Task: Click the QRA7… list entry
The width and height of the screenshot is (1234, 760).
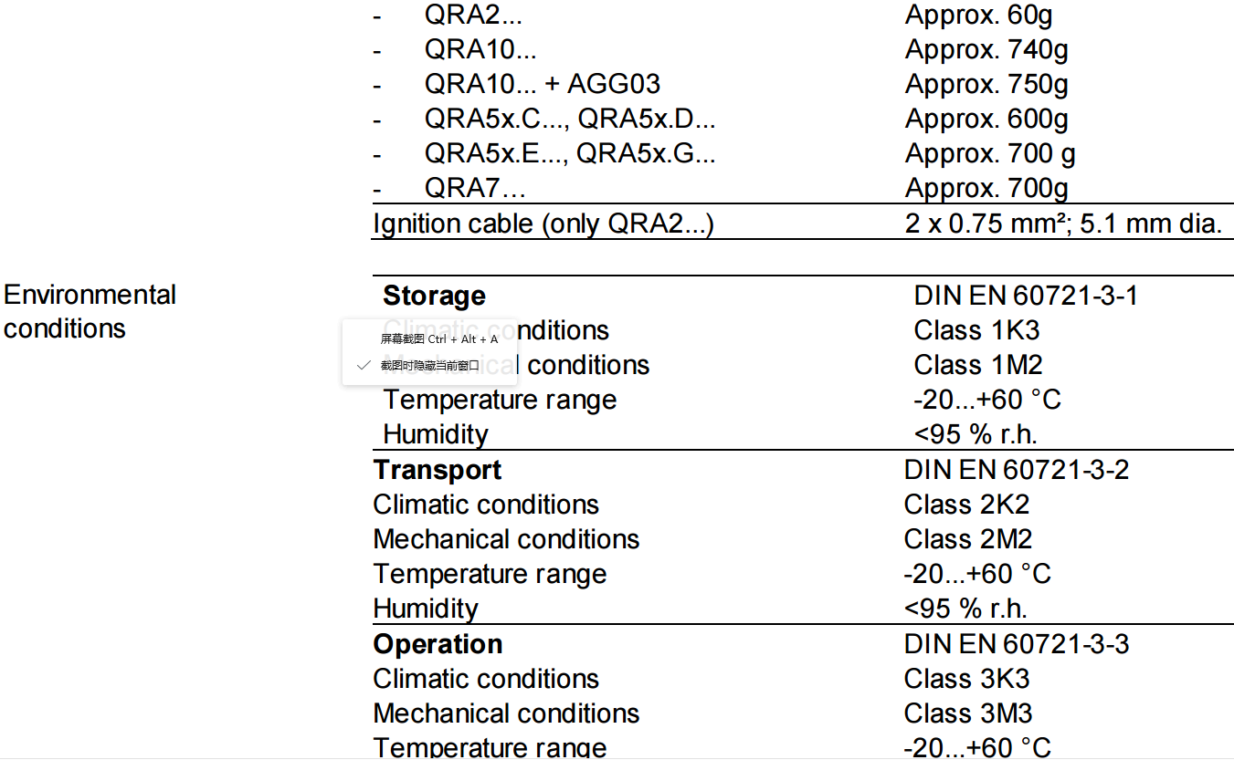Action: pos(475,188)
